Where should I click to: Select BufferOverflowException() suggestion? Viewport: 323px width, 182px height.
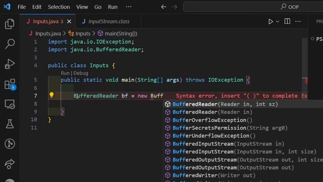tap(243, 120)
